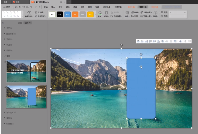Click the rotation handle above the blue rectangle

click(141, 54)
